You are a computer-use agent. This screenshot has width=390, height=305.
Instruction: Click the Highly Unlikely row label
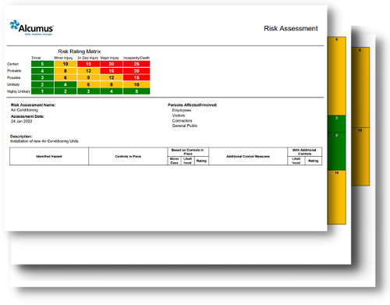click(19, 91)
